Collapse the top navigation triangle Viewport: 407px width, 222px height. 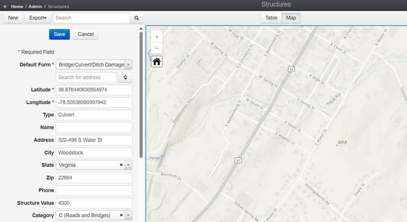click(5, 7)
